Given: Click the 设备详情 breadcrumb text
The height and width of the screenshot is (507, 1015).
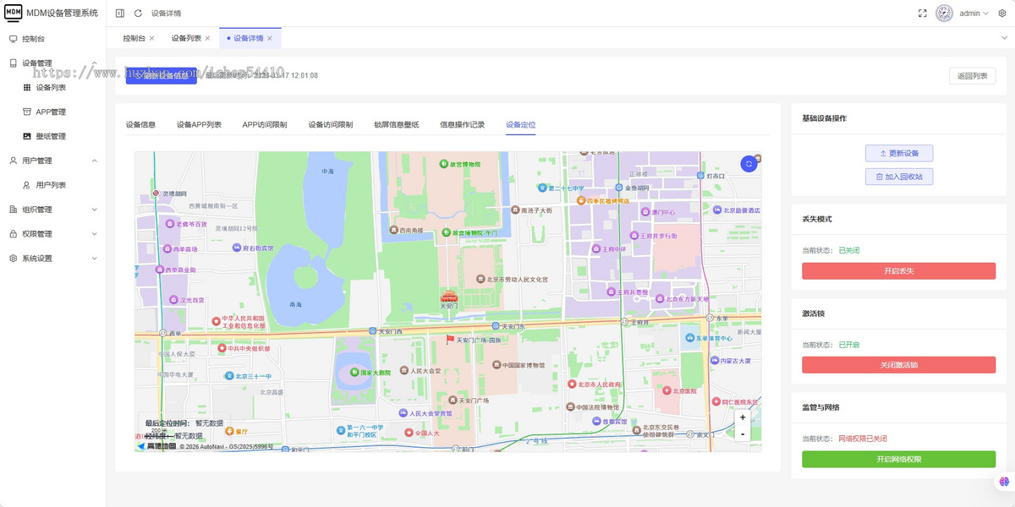Looking at the screenshot, I should click(x=166, y=14).
